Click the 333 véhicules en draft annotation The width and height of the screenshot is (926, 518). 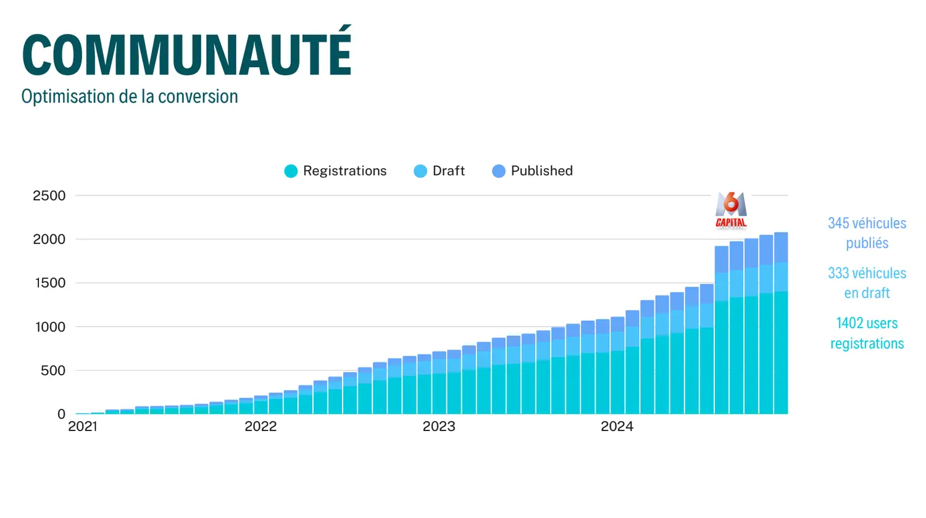(867, 283)
